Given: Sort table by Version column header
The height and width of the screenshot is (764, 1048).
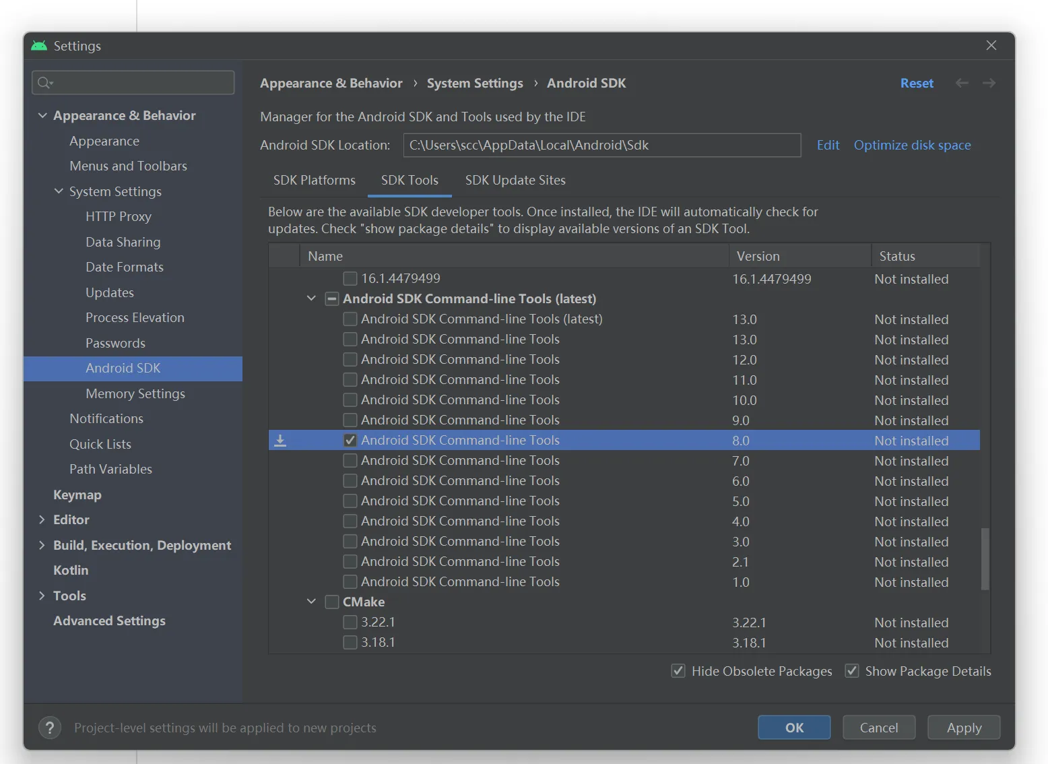Looking at the screenshot, I should [x=800, y=256].
